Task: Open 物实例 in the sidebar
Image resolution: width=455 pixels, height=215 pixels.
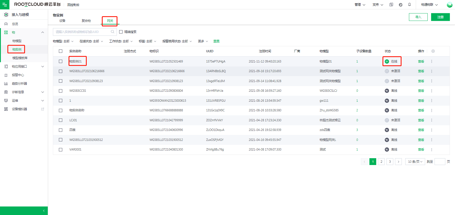Action: coord(17,49)
